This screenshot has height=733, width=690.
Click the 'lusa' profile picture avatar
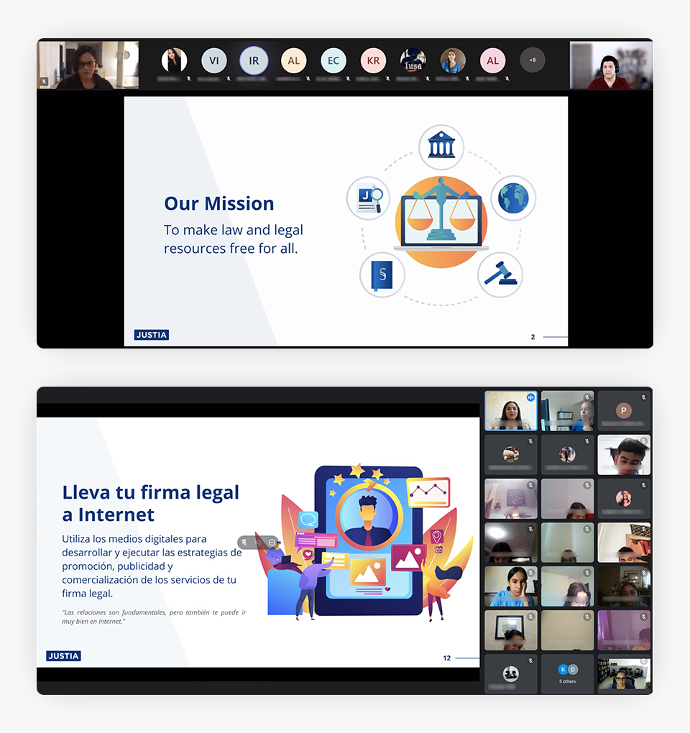point(413,61)
